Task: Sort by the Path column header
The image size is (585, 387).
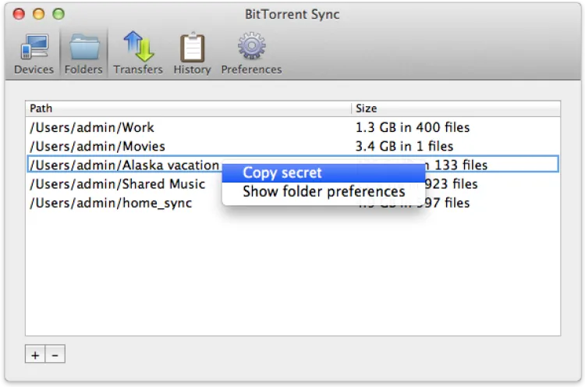Action: tap(187, 108)
